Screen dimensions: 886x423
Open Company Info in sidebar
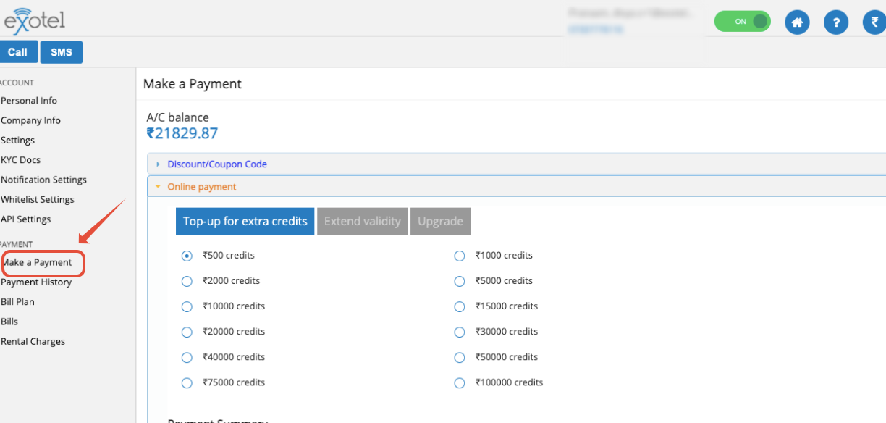(31, 120)
